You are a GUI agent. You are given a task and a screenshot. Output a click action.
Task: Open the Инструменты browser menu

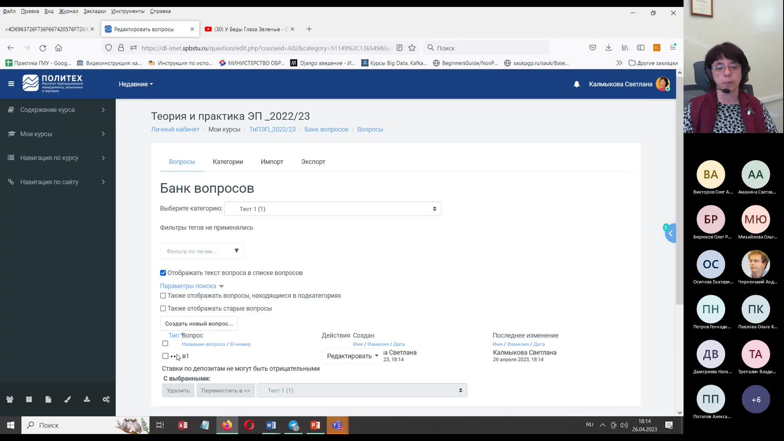click(x=128, y=11)
